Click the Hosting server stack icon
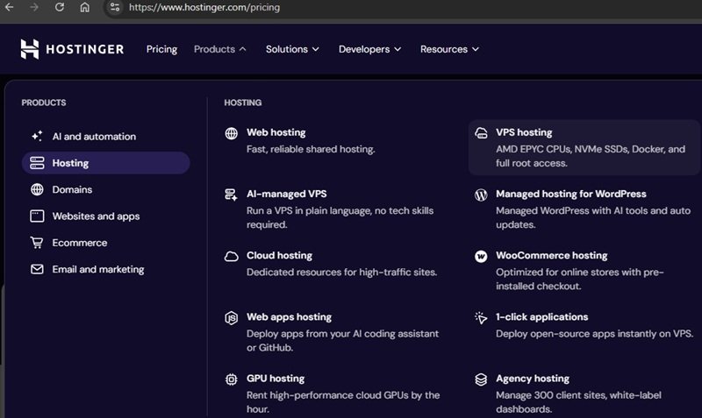 (x=37, y=163)
